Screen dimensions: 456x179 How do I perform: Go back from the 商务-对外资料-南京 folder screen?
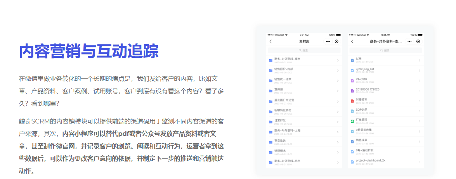pyautogui.click(x=352, y=42)
